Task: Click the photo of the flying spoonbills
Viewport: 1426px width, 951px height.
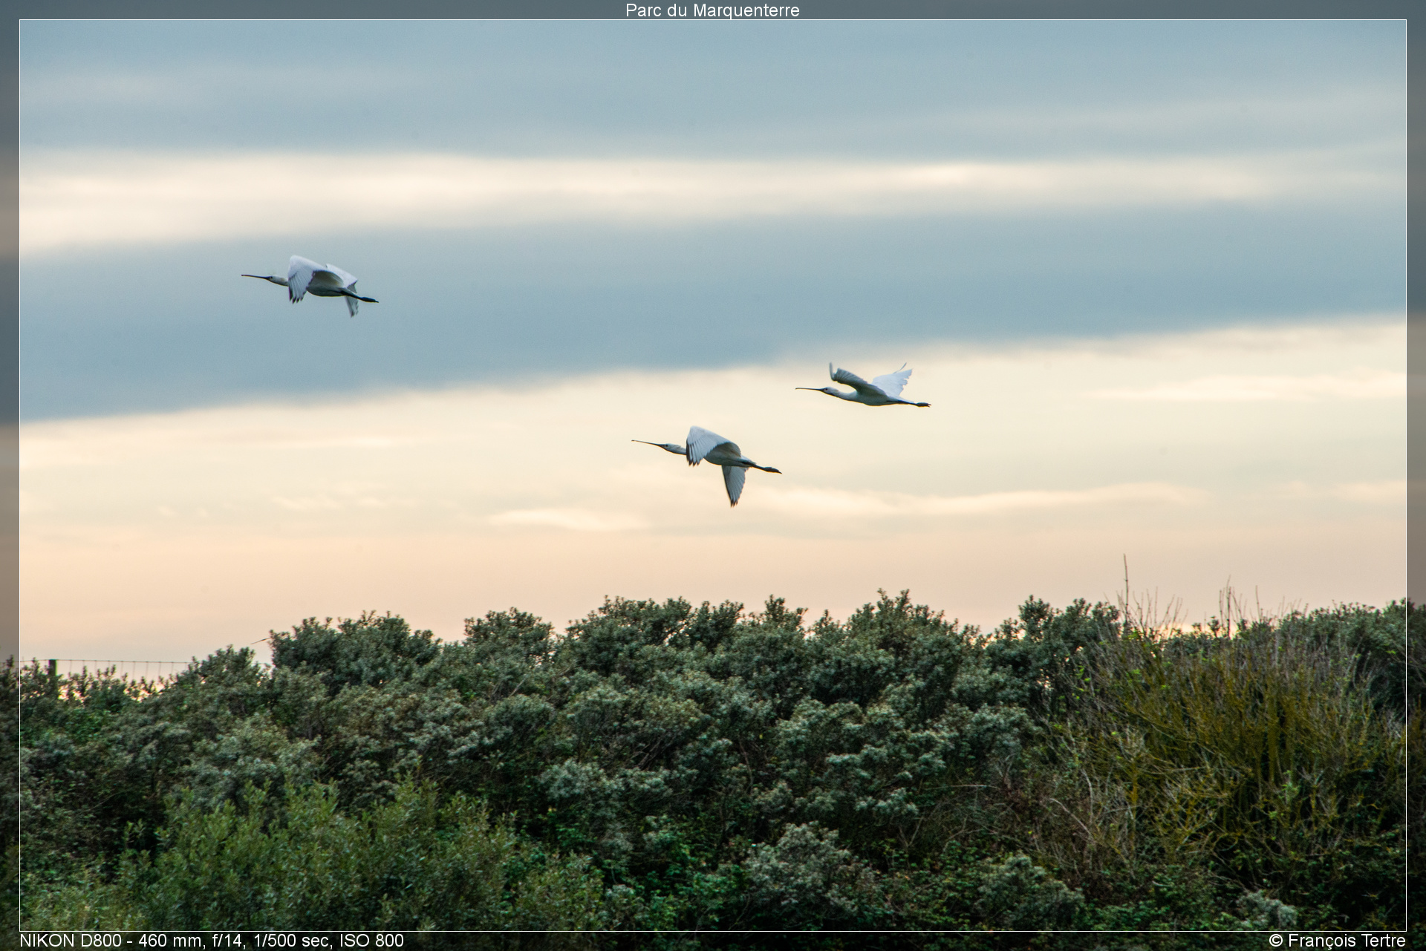Action: (x=713, y=475)
